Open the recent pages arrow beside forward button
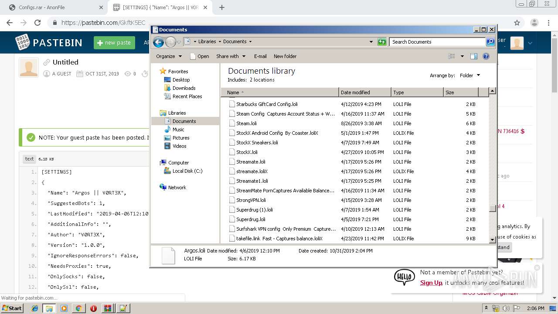Viewport: 558px width, 314px height. [x=179, y=42]
